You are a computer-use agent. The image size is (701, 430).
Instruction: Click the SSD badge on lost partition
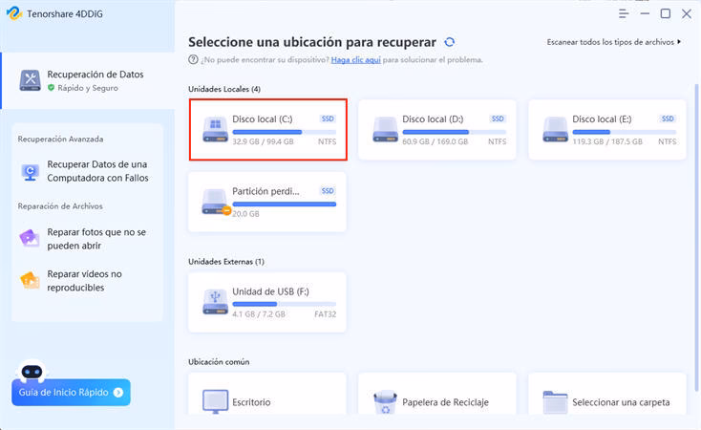[328, 190]
